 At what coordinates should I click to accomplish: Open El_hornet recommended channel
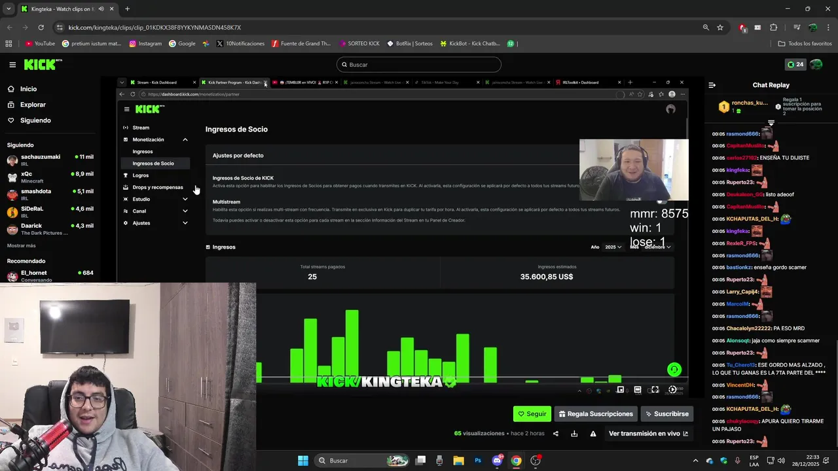(x=50, y=275)
